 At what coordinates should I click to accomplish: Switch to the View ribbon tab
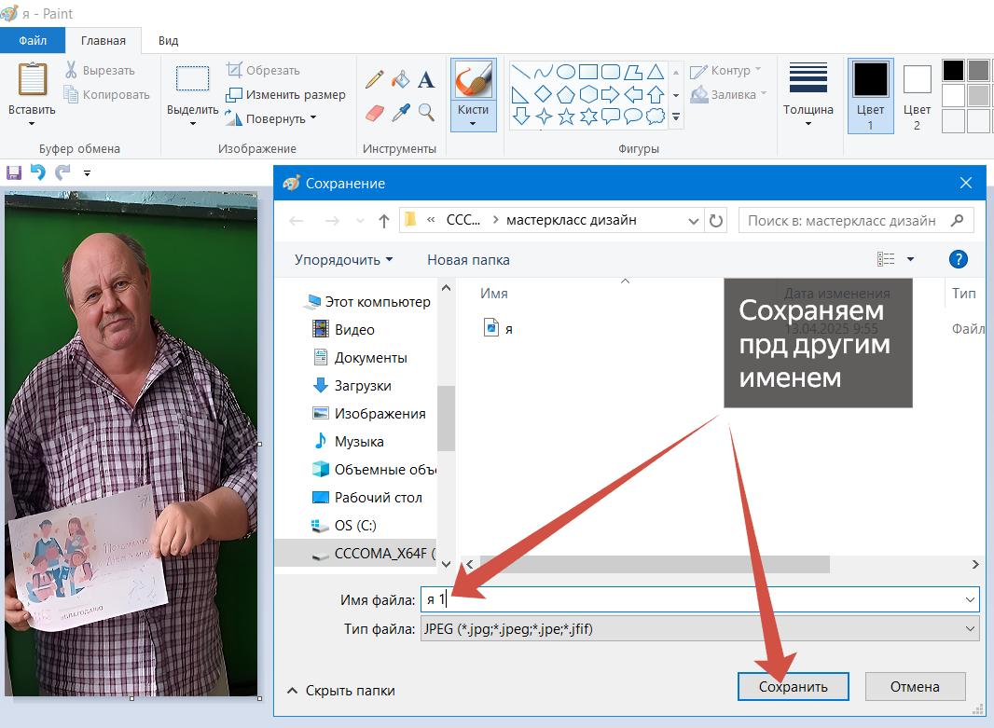tap(168, 41)
